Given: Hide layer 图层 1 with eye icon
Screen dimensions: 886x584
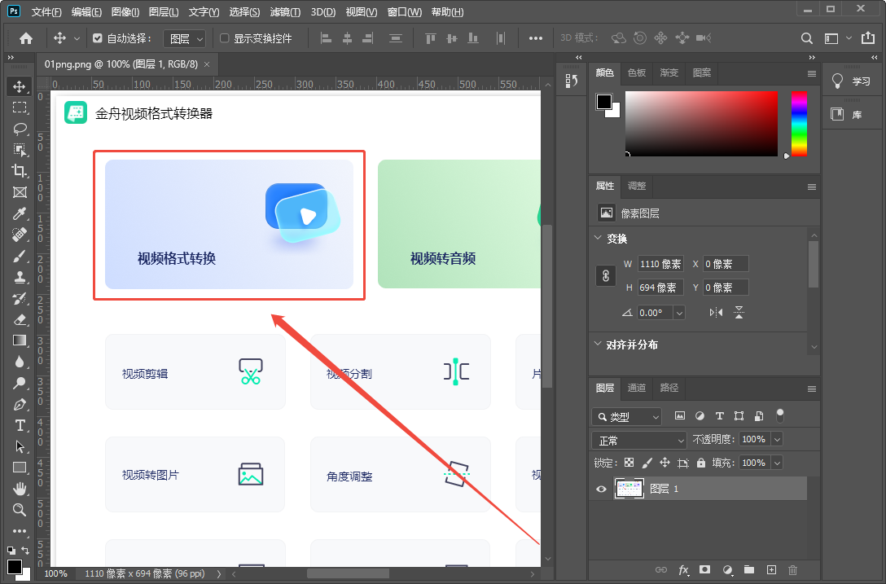Looking at the screenshot, I should click(601, 489).
